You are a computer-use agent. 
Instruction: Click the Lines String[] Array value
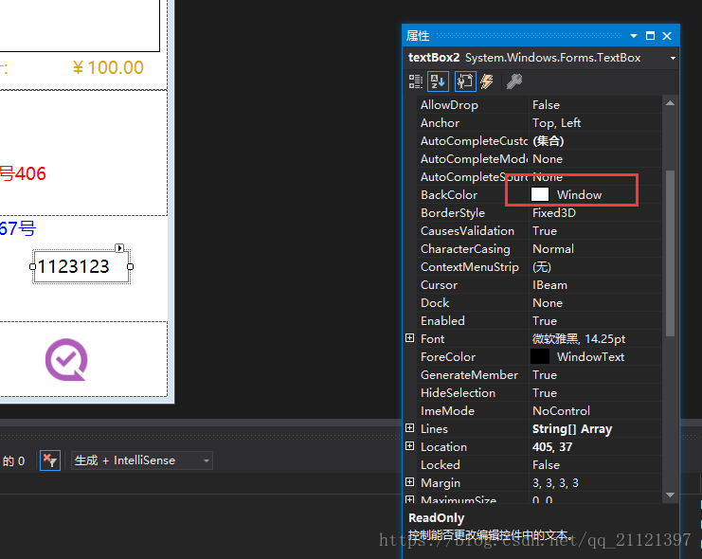tap(571, 428)
